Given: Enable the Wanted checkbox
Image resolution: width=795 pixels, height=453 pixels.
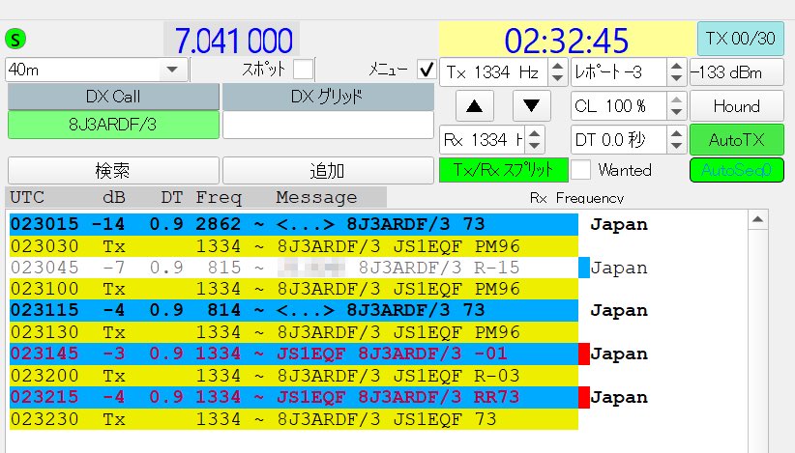Looking at the screenshot, I should 580,170.
